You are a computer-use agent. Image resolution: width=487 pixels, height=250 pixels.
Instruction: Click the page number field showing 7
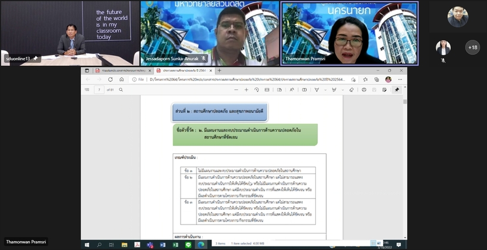pyautogui.click(x=99, y=90)
